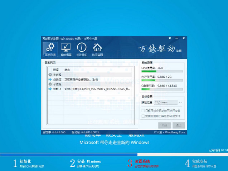Click the CPU使用率 progress bar

[162, 71]
